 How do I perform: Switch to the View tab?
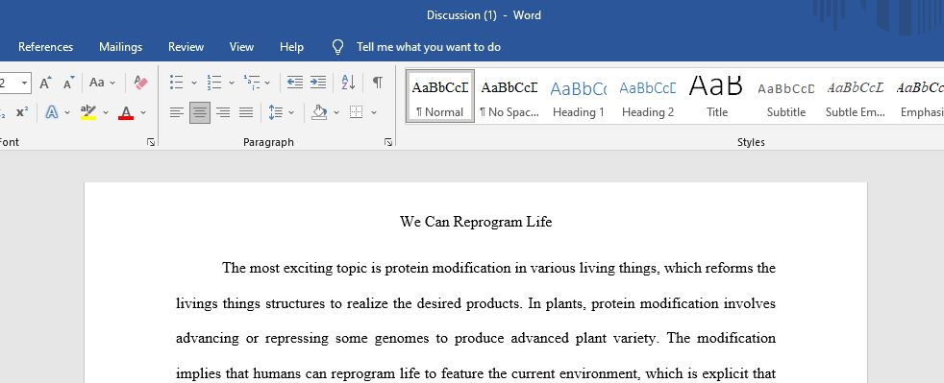point(241,47)
